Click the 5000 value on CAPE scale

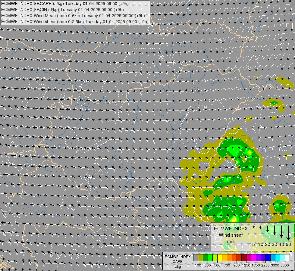pyautogui.click(x=285, y=265)
